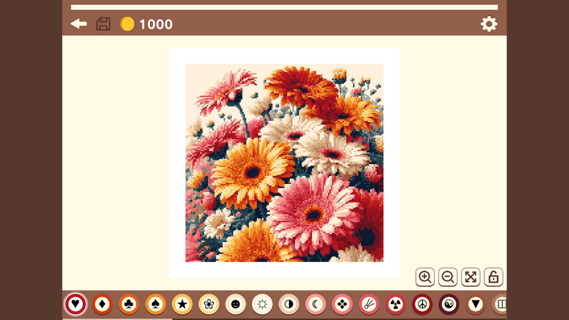Click the flower pixel art image
This screenshot has height=320, width=569.
coord(284,162)
